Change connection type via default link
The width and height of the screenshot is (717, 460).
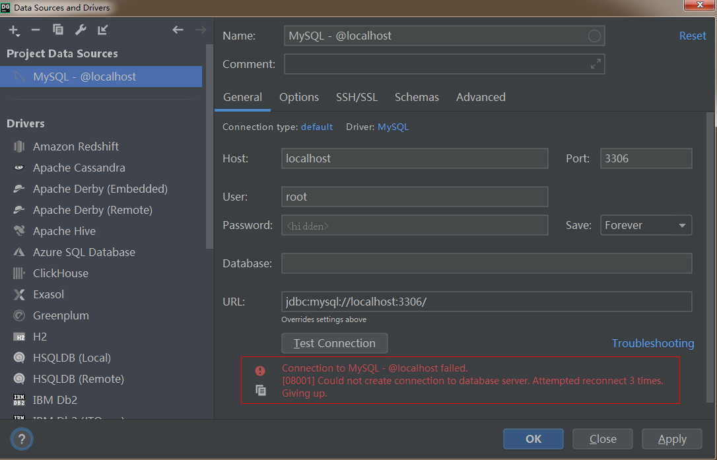pos(316,127)
